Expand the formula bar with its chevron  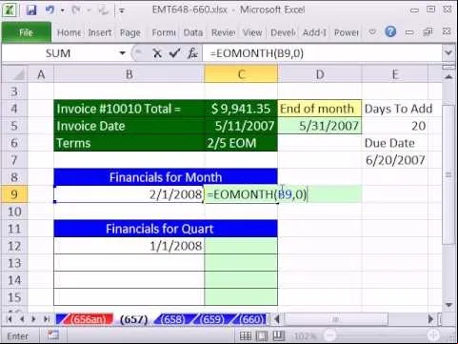pyautogui.click(x=448, y=52)
